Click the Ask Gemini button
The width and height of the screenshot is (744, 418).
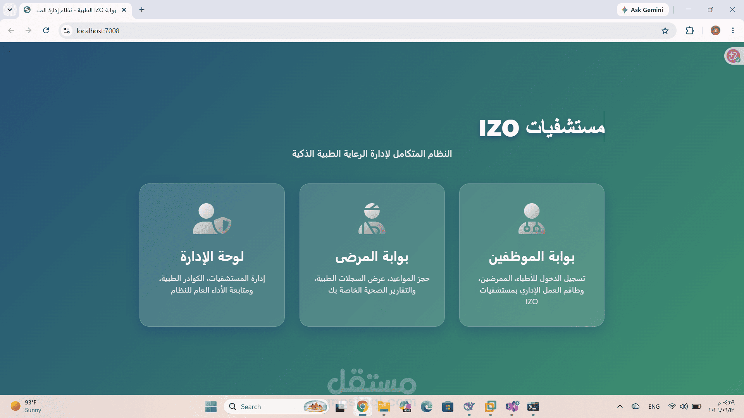pos(642,10)
